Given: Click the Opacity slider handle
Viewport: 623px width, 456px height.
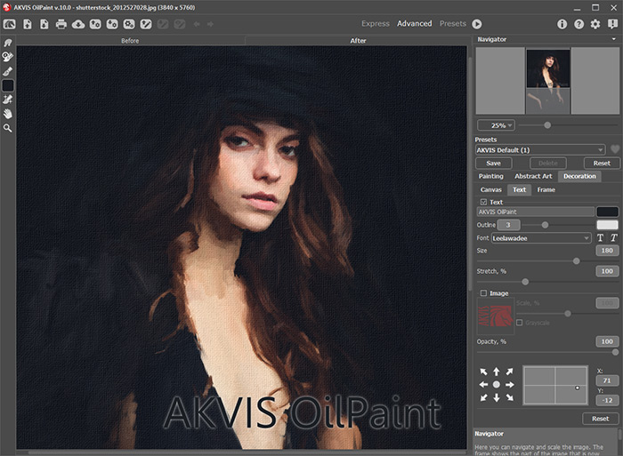Looking at the screenshot, I should pos(616,352).
